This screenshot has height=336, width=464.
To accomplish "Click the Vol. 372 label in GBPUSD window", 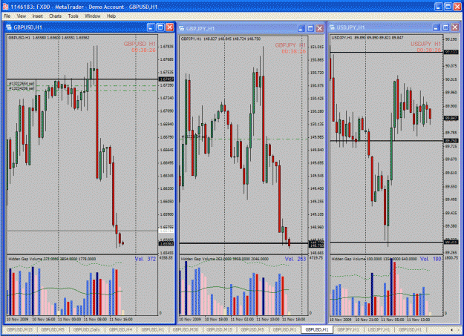I will point(145,259).
